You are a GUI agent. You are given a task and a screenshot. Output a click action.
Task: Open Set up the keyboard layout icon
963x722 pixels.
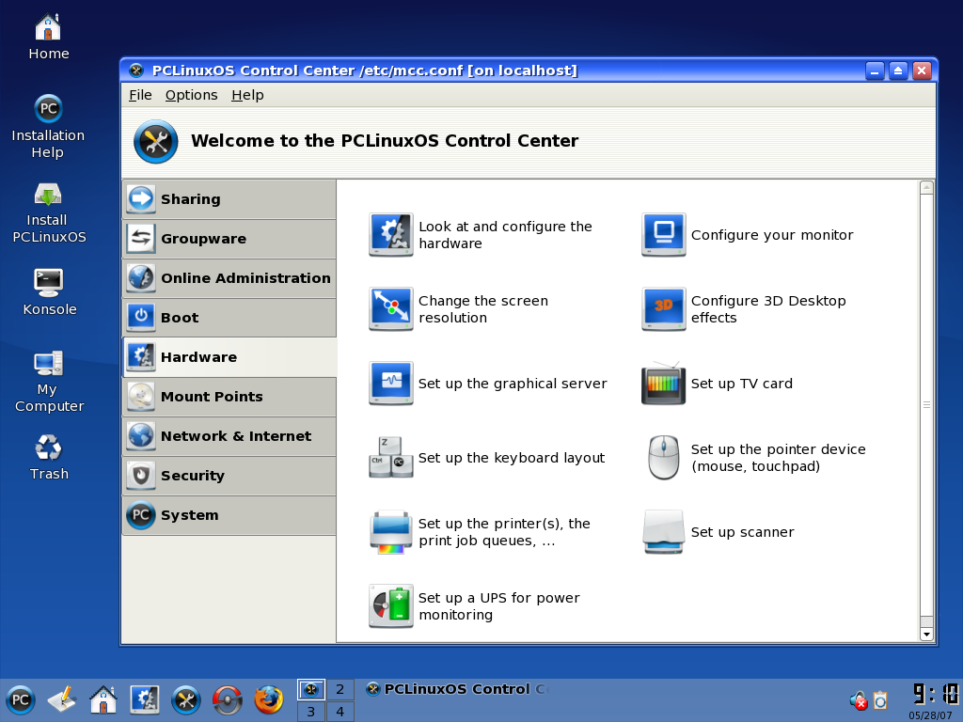[x=390, y=458]
